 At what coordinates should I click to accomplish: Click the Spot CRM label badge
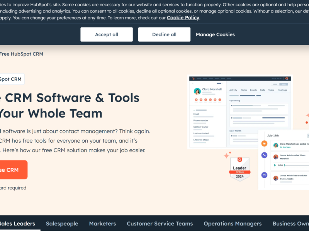[12, 79]
